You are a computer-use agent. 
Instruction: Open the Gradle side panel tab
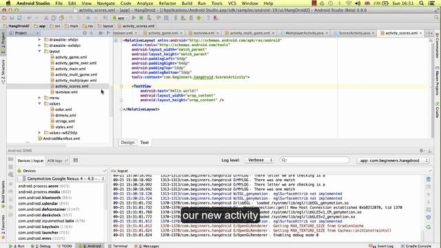click(437, 110)
